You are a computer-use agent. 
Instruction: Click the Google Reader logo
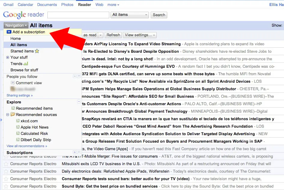(x=23, y=15)
